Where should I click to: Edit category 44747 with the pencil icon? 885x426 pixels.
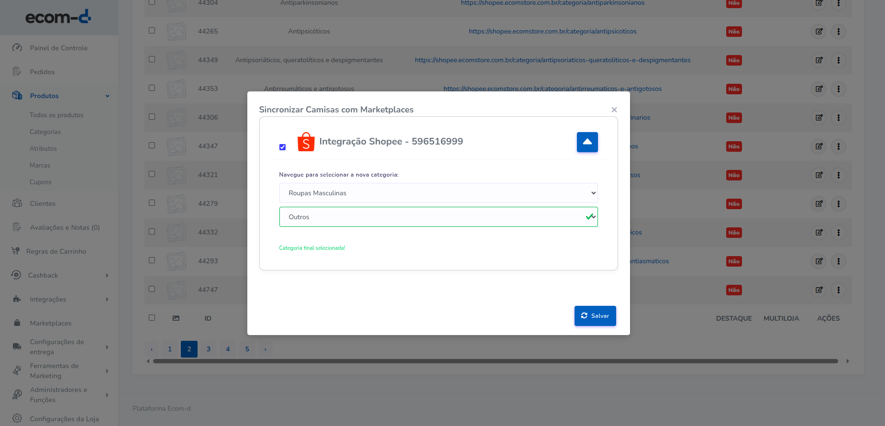coord(819,290)
